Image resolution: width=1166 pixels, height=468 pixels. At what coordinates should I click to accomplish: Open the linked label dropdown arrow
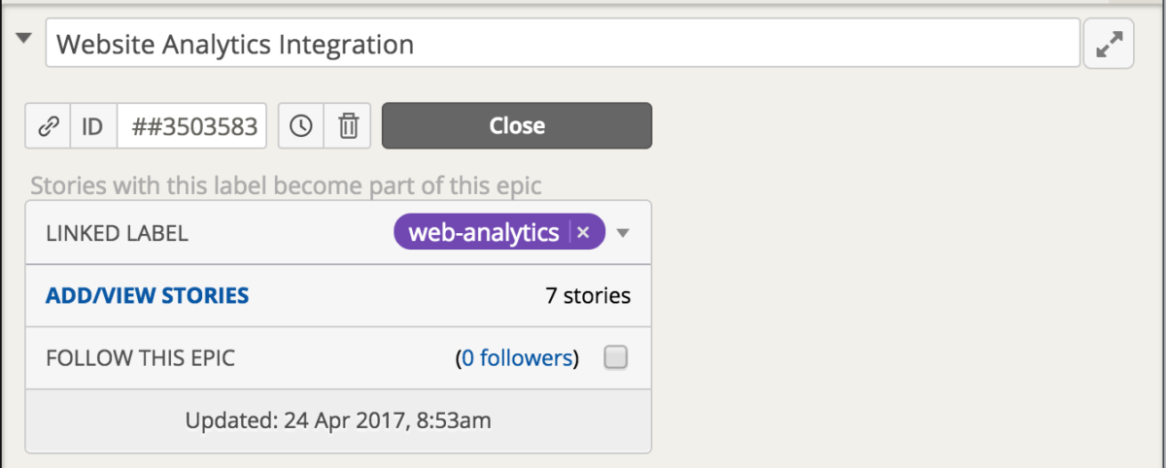click(624, 233)
